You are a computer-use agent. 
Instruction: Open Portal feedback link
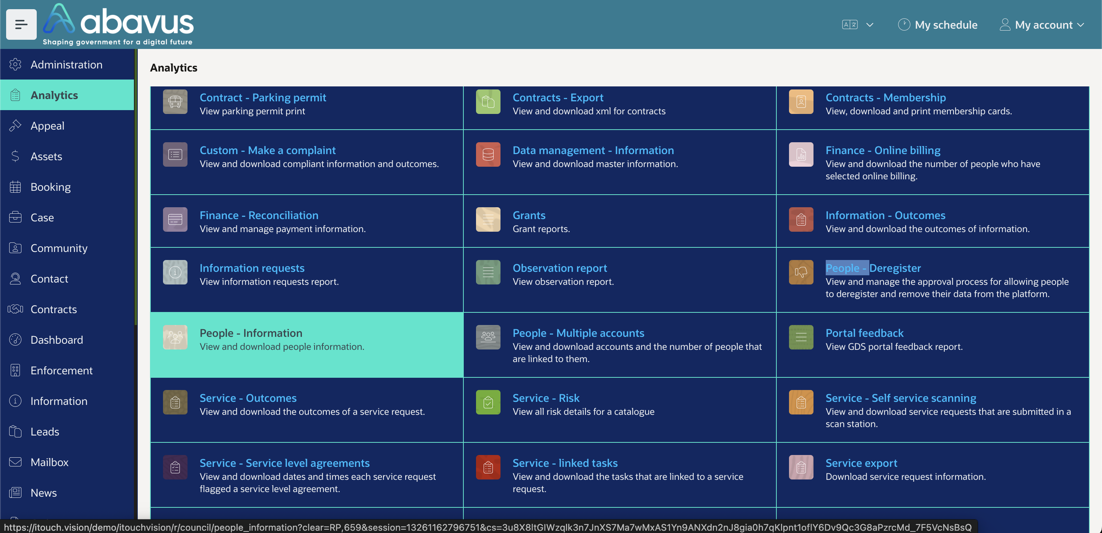click(x=864, y=333)
